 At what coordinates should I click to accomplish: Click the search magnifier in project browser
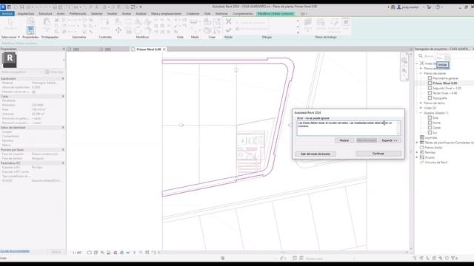click(x=421, y=56)
